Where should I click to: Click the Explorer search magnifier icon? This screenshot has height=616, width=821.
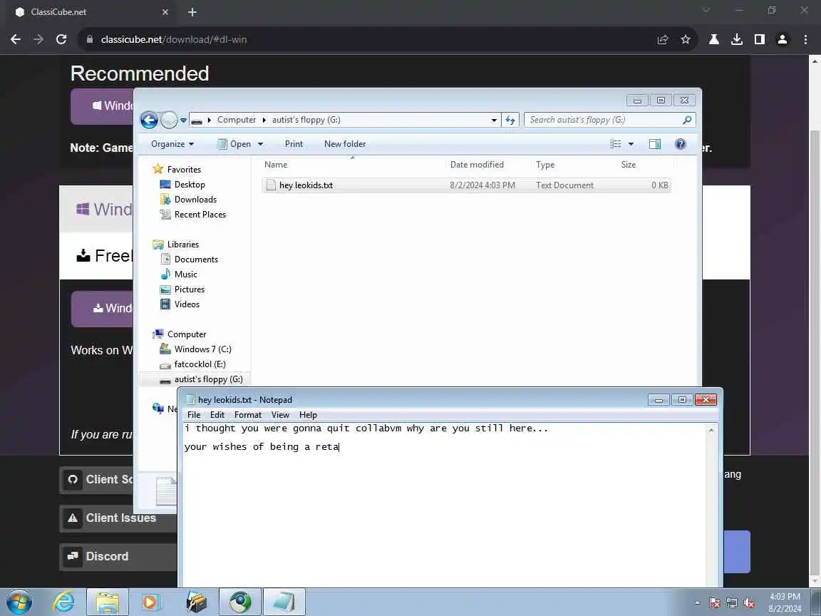[x=687, y=120]
